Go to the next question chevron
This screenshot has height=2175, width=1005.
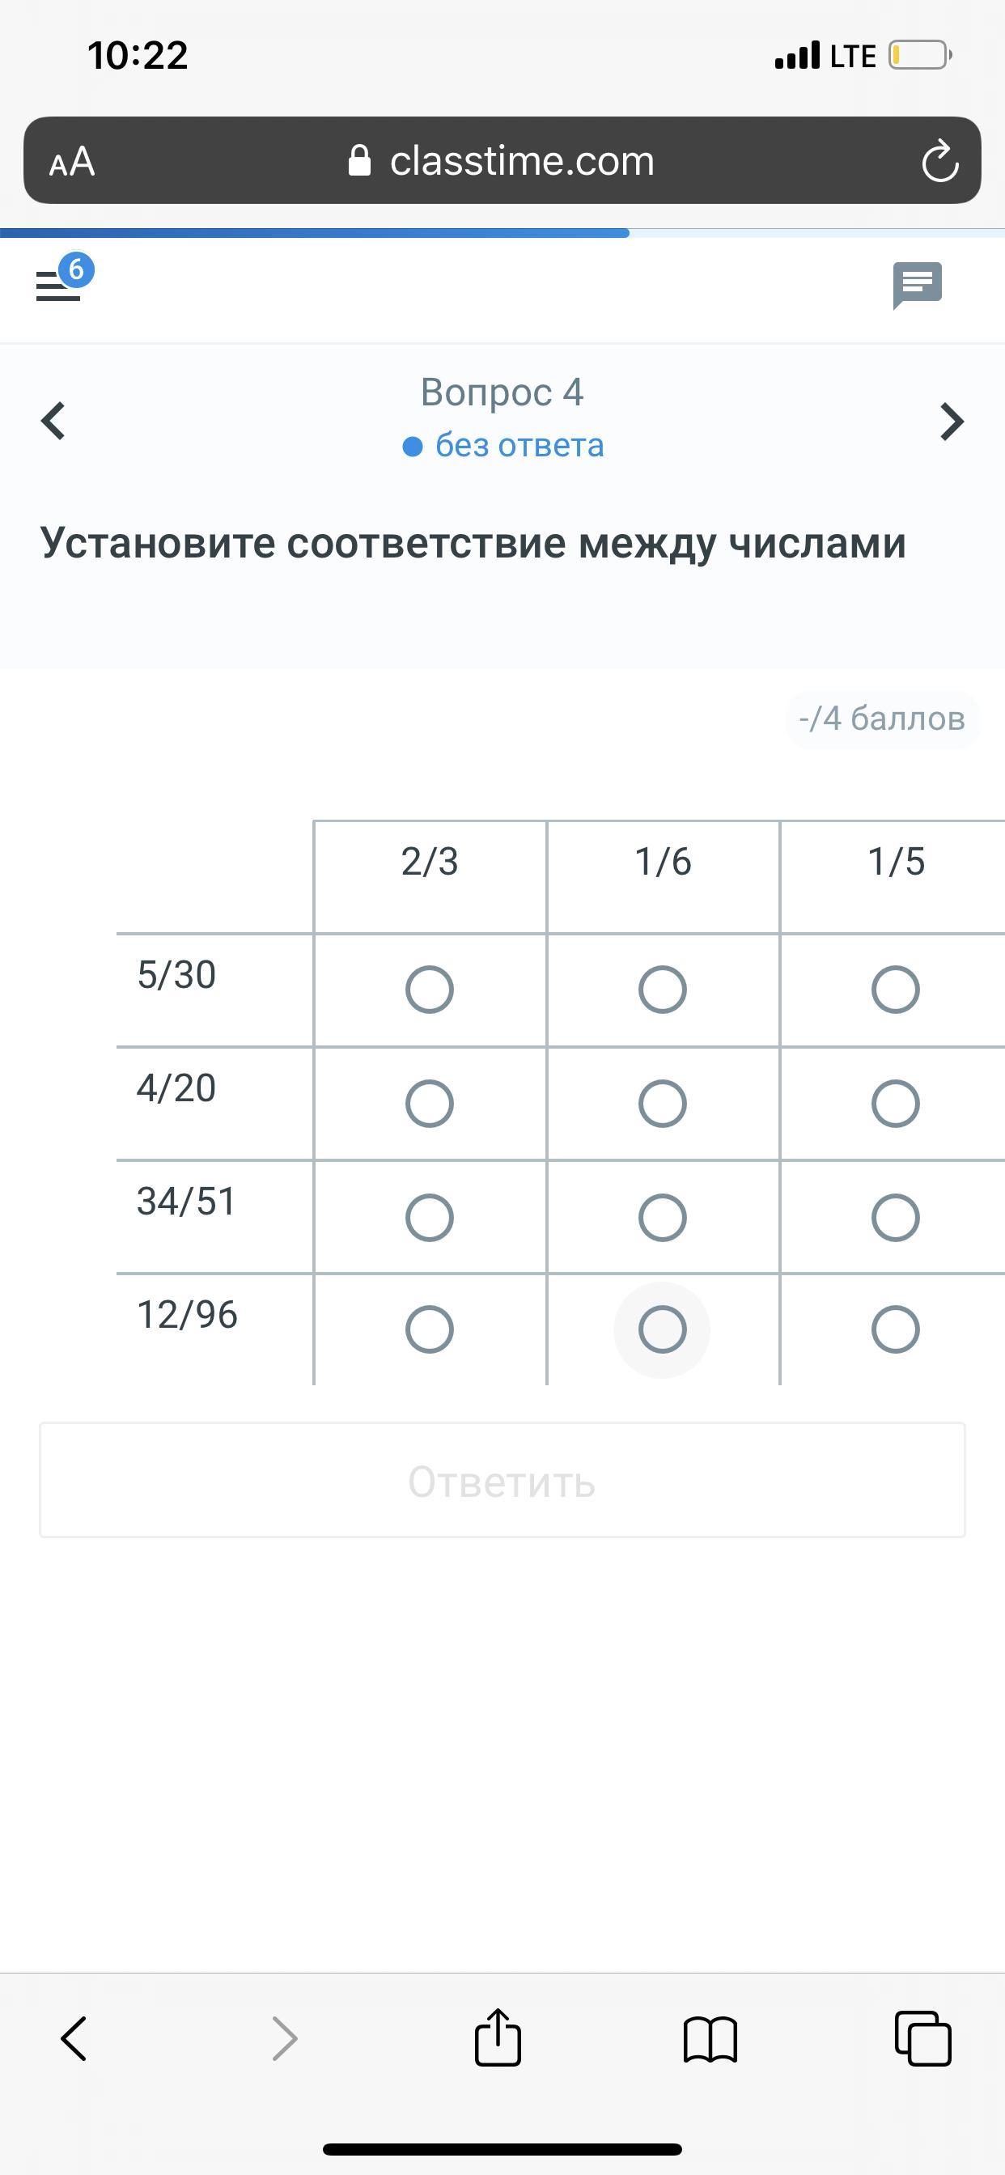952,422
